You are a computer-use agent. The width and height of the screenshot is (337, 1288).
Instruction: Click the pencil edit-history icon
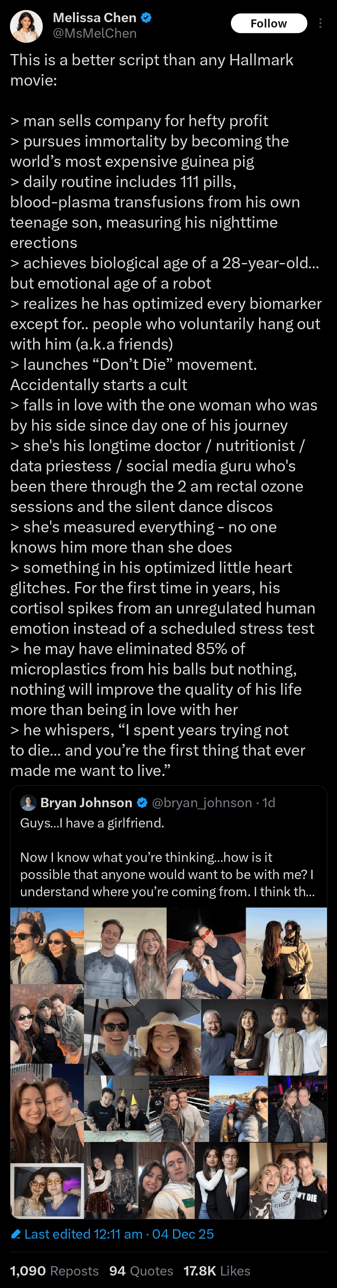(x=16, y=1234)
